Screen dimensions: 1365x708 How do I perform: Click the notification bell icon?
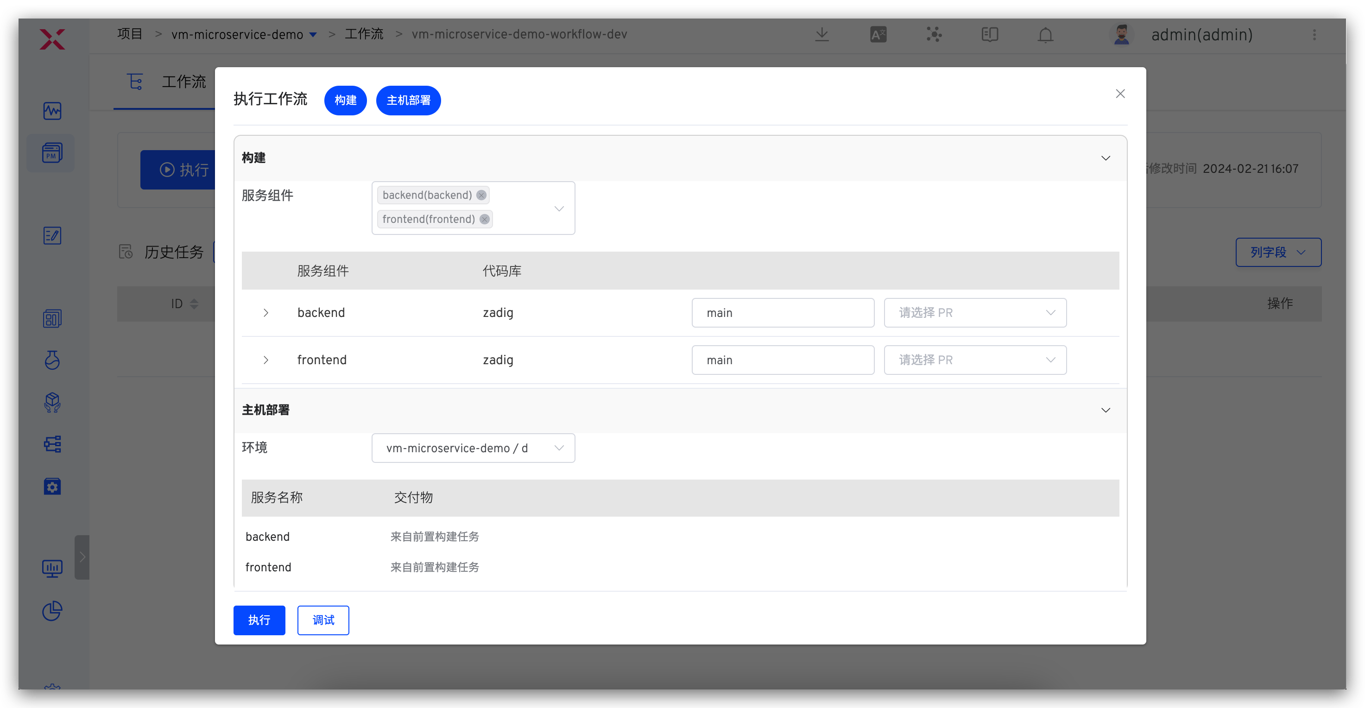tap(1045, 35)
